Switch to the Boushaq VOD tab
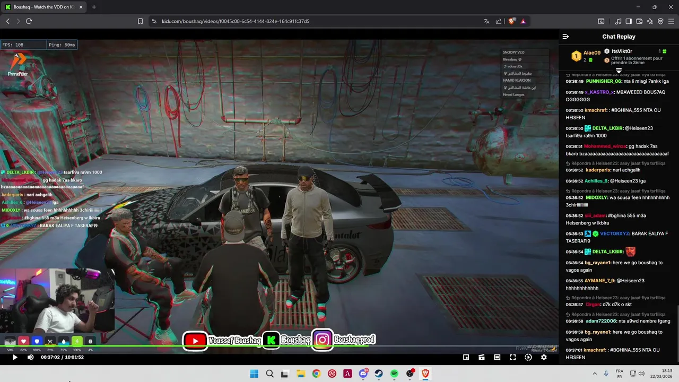 pos(43,7)
